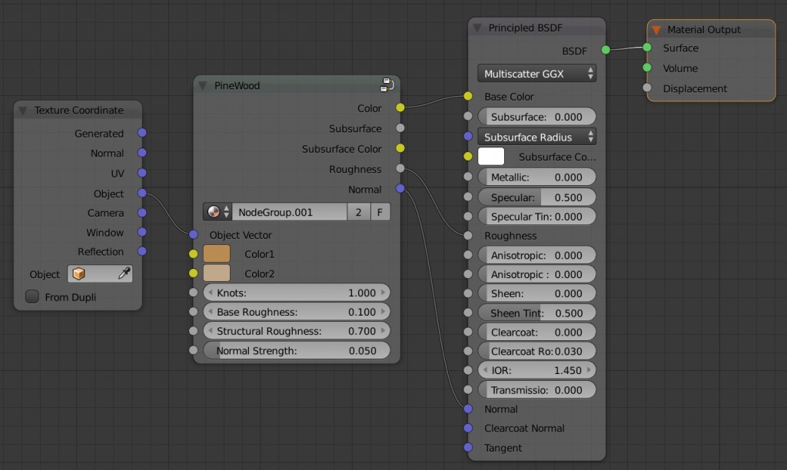This screenshot has height=470, width=787.
Task: Click the cube icon in the Object selector
Action: pos(79,273)
